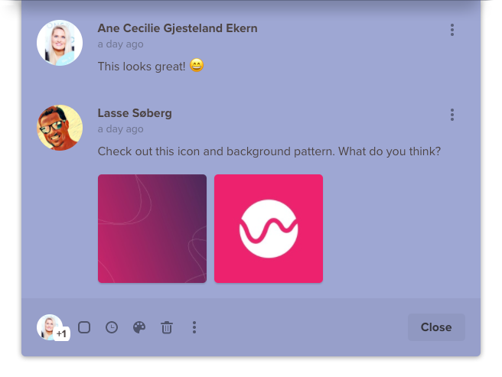Open the purple gradient background image
The image size is (502, 377).
click(152, 229)
